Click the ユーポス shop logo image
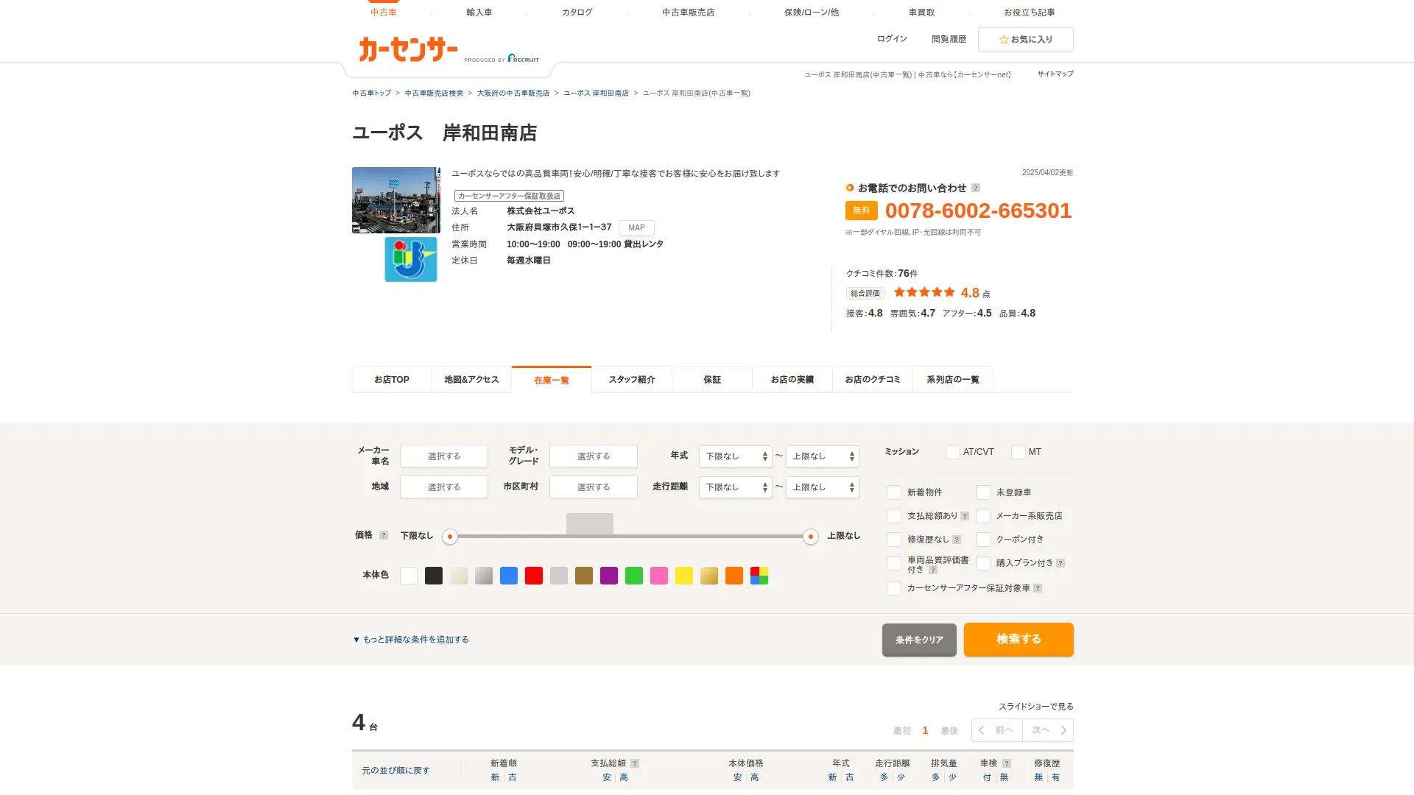The width and height of the screenshot is (1414, 795). [411, 259]
